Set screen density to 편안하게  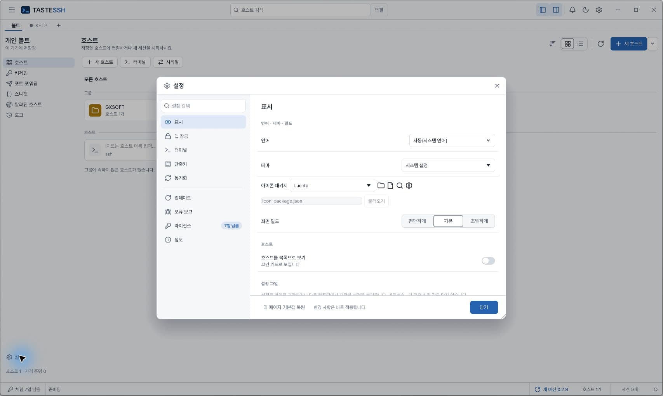(x=417, y=221)
